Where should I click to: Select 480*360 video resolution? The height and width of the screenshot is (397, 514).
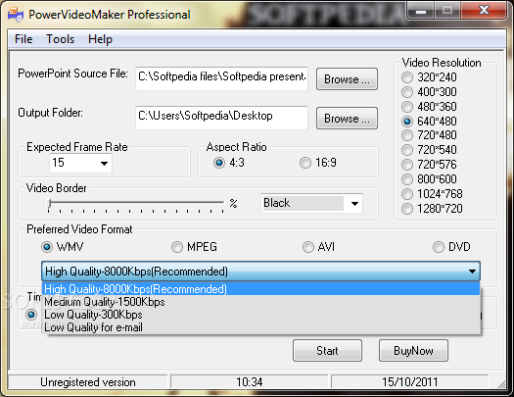(x=429, y=107)
